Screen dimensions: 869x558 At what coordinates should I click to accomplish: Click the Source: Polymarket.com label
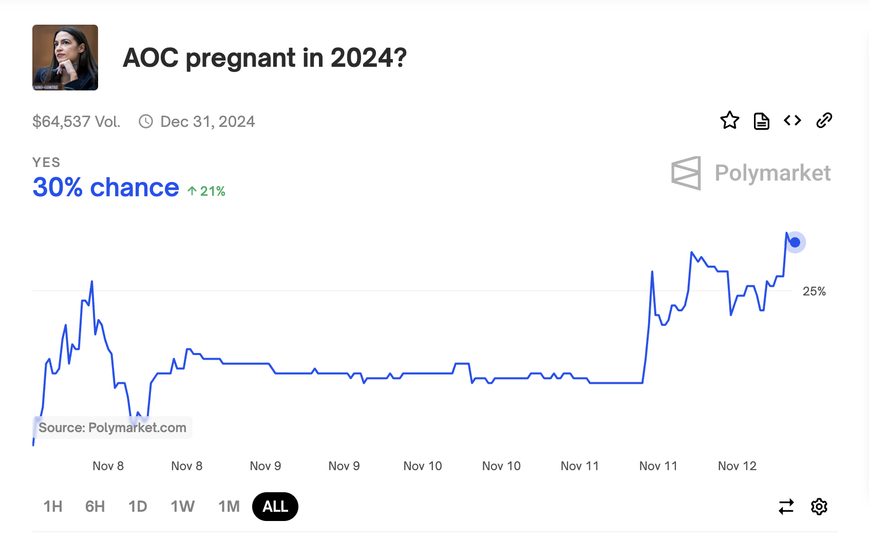point(112,427)
